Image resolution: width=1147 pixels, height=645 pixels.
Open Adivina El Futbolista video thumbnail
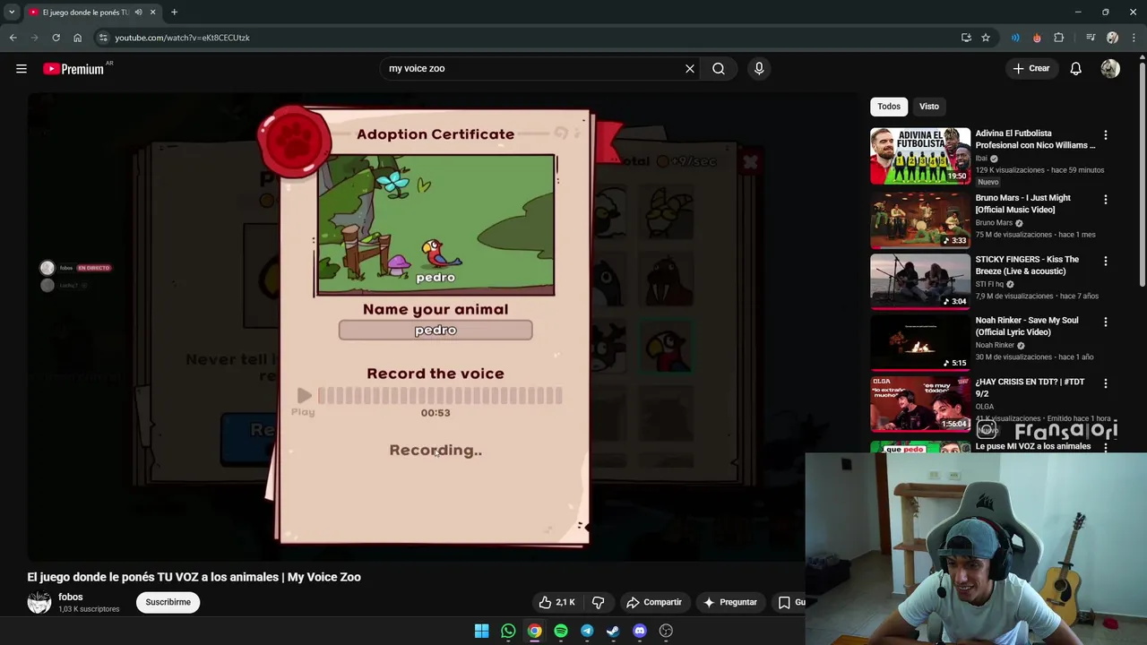coord(920,156)
